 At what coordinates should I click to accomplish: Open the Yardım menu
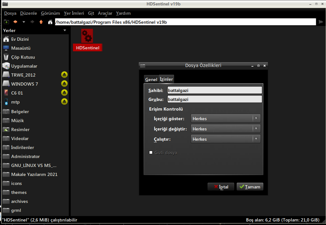(123, 13)
